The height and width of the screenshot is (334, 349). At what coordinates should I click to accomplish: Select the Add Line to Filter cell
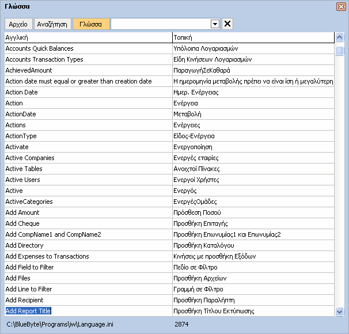88,289
